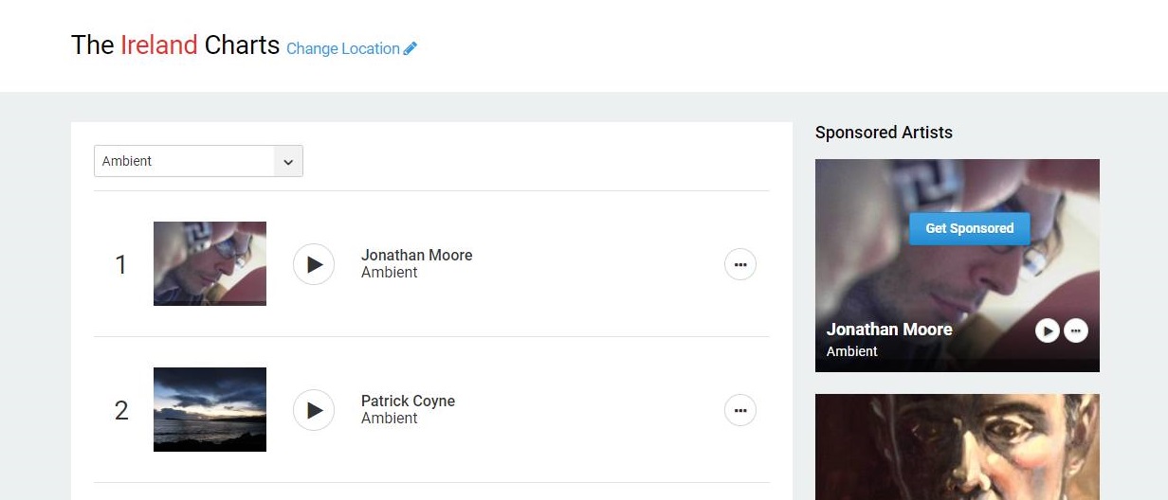This screenshot has width=1168, height=500.
Task: Click the Ambient genre under Jonathan Moore
Action: (x=389, y=272)
